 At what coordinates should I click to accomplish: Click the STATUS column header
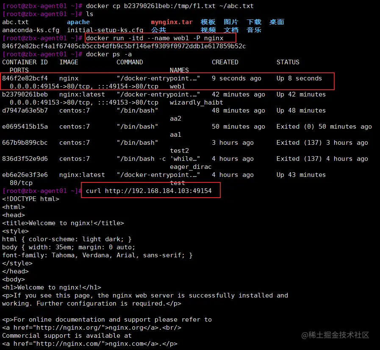[288, 62]
